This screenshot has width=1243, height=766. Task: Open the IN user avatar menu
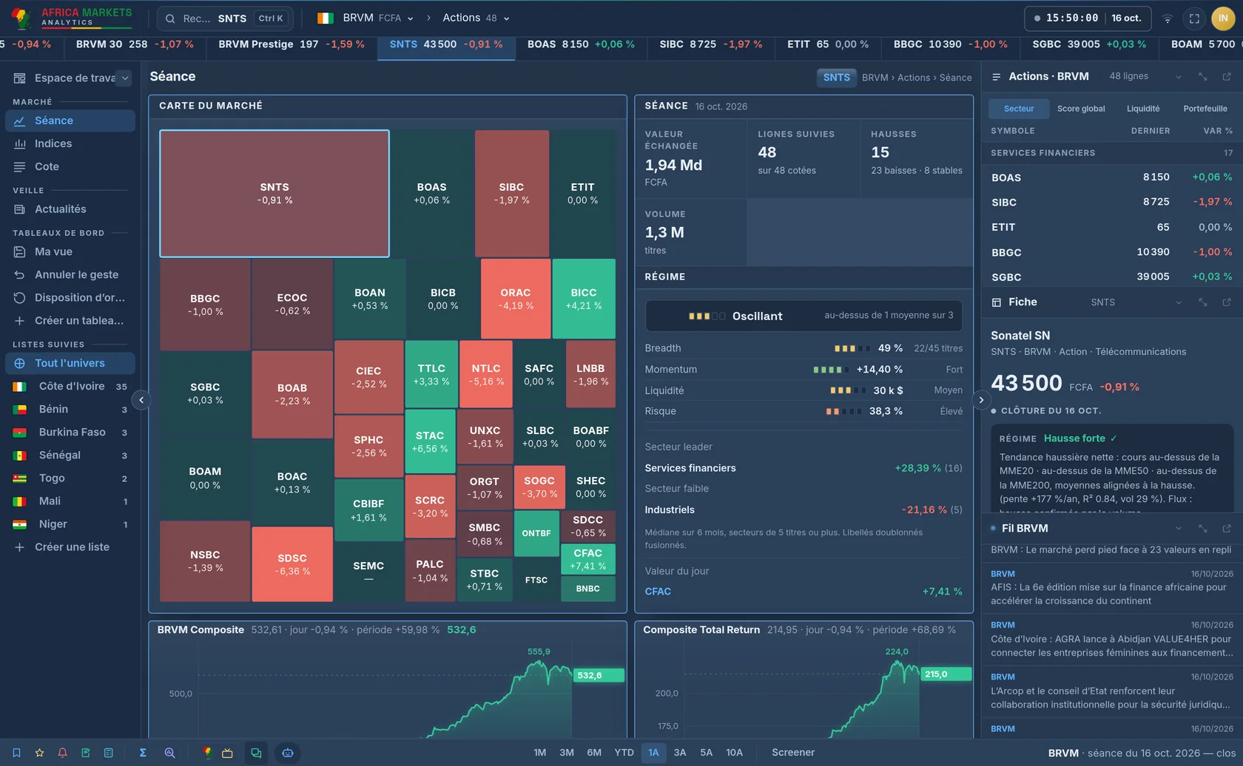point(1223,18)
